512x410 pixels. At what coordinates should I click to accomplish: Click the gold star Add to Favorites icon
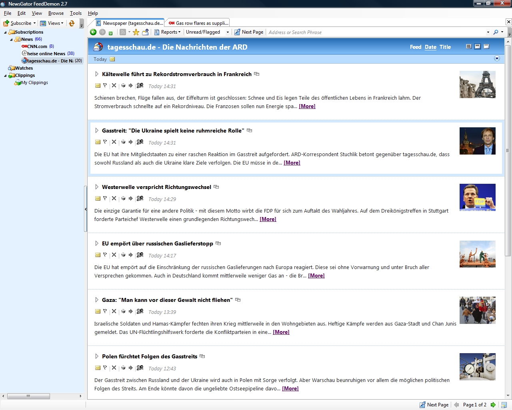[x=136, y=32]
